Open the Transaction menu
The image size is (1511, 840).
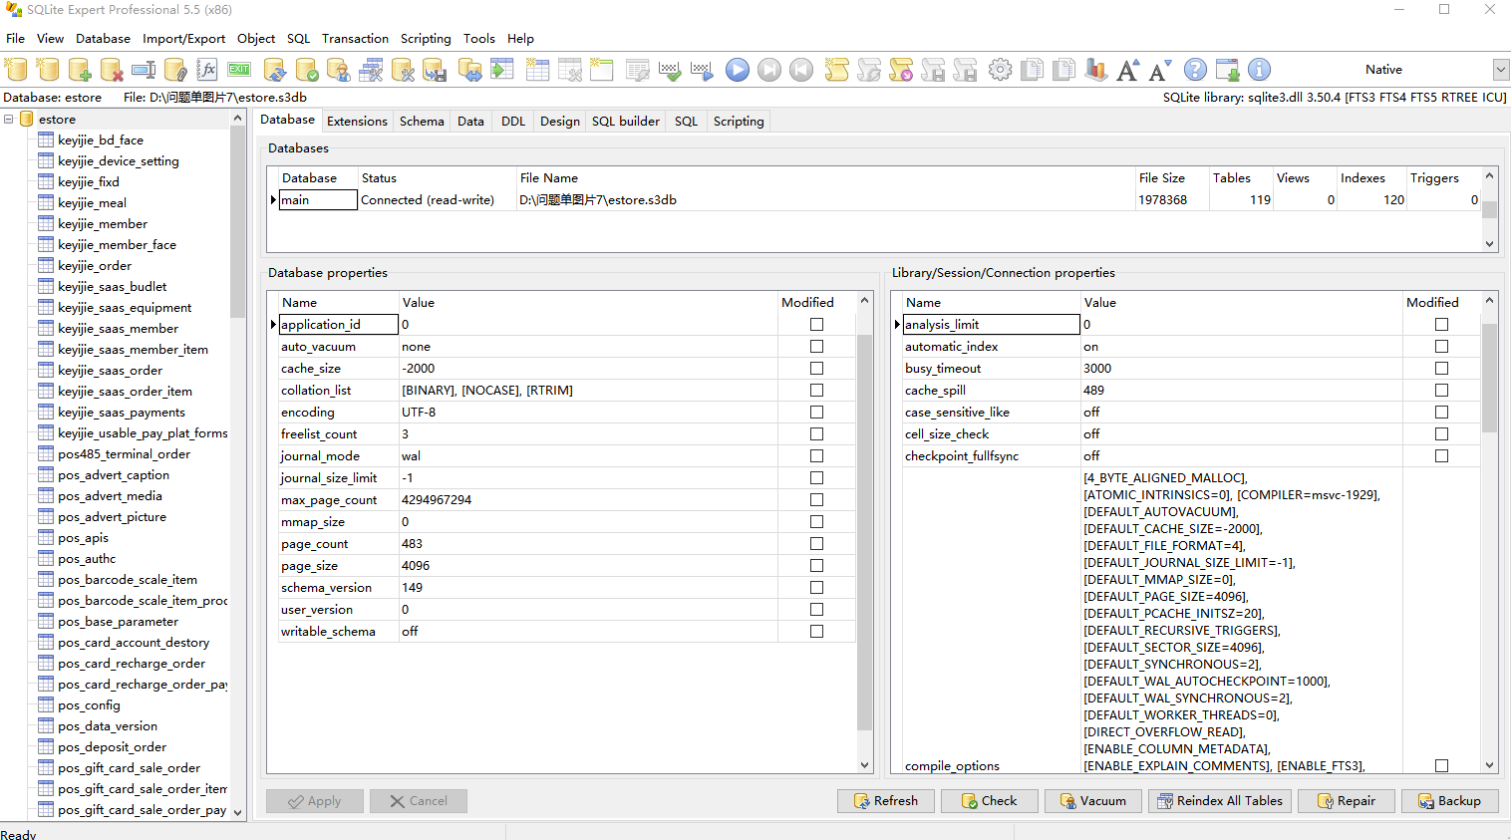(x=355, y=39)
